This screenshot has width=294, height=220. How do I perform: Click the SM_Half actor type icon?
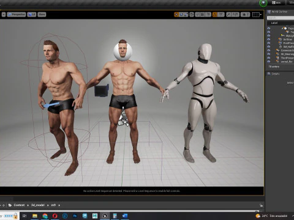pos(281,46)
